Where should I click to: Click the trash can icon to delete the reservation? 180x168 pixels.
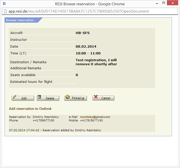[39, 97]
